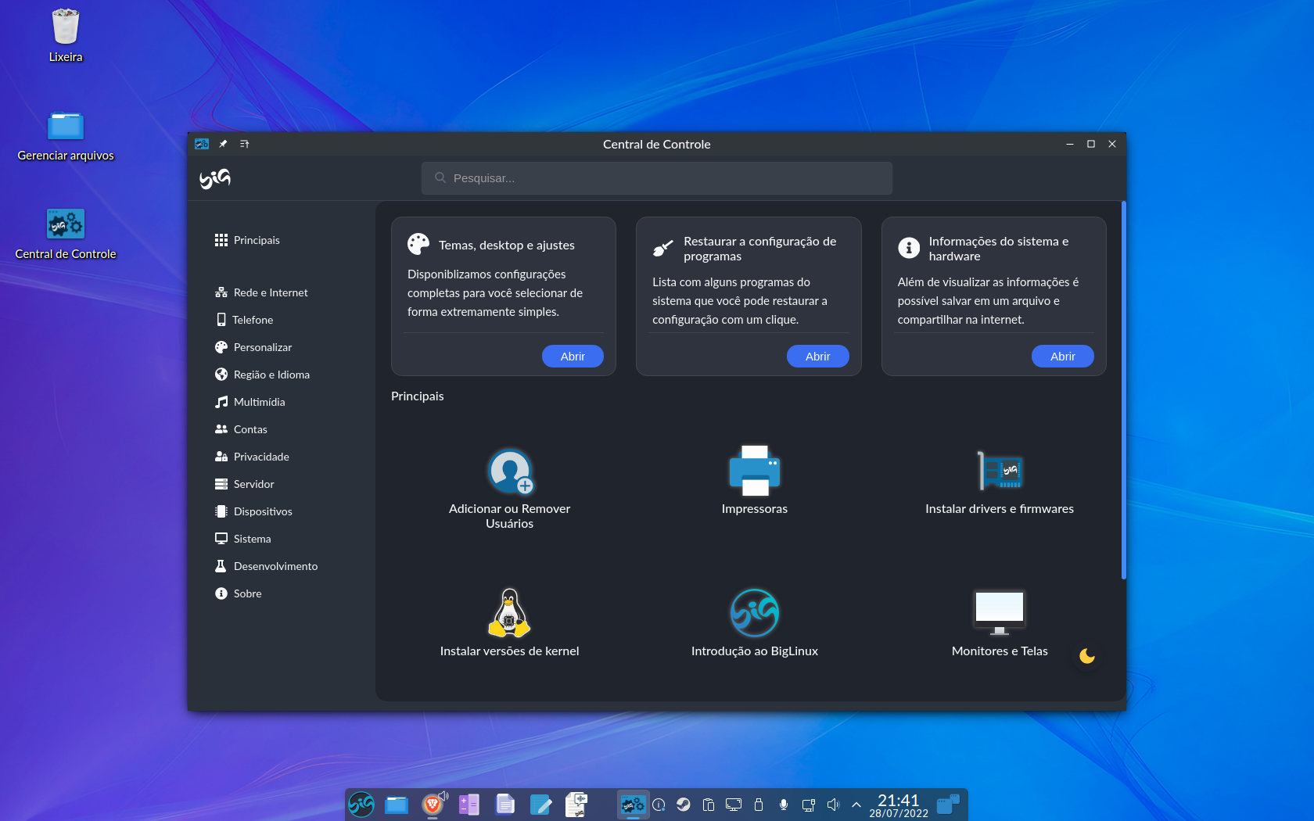Select Dispositivos in the sidebar
This screenshot has width=1314, height=821.
coord(253,511)
